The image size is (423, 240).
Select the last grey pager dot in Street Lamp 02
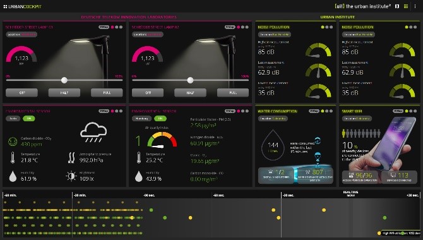(247, 27)
